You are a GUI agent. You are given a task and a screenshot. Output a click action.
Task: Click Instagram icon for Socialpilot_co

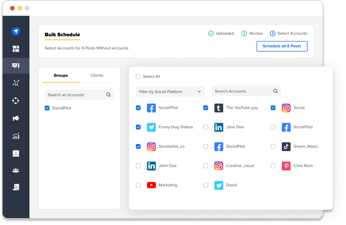tap(151, 147)
